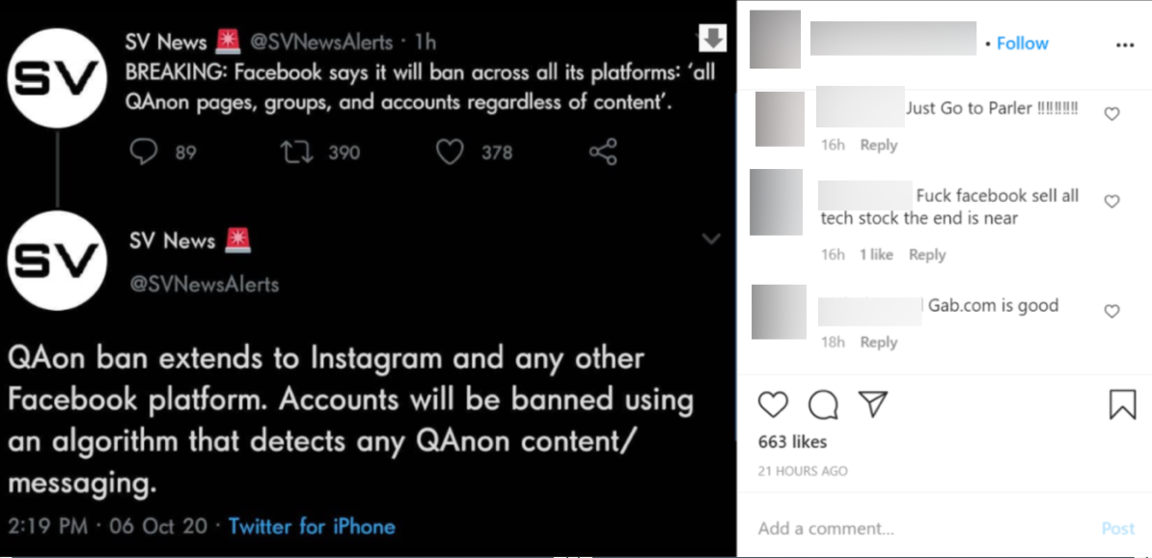Viewport: 1152px width, 558px height.
Task: Follow the account with the Follow button
Action: pos(1022,42)
